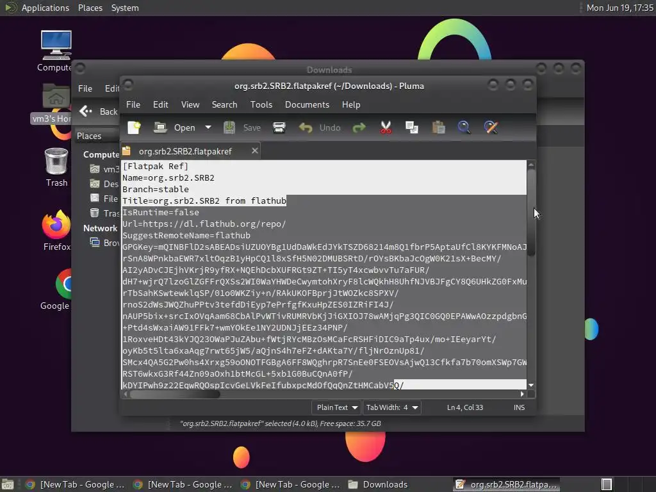Click scroll right arrow of editor
Viewport: 656px width, 492px height.
pyautogui.click(x=521, y=394)
